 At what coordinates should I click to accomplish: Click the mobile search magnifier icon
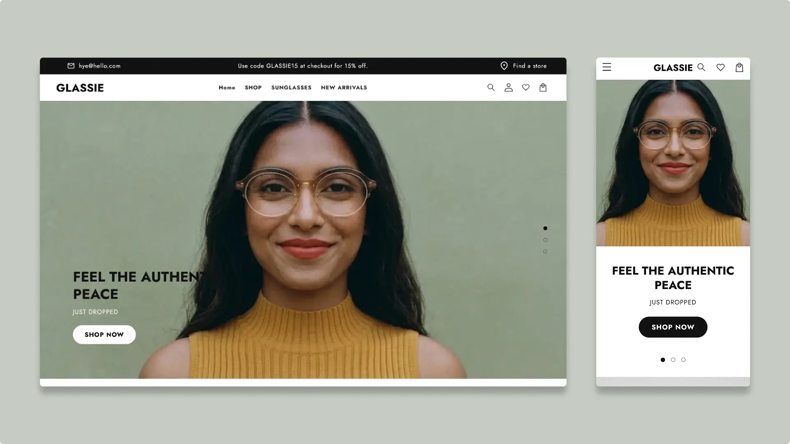(701, 67)
